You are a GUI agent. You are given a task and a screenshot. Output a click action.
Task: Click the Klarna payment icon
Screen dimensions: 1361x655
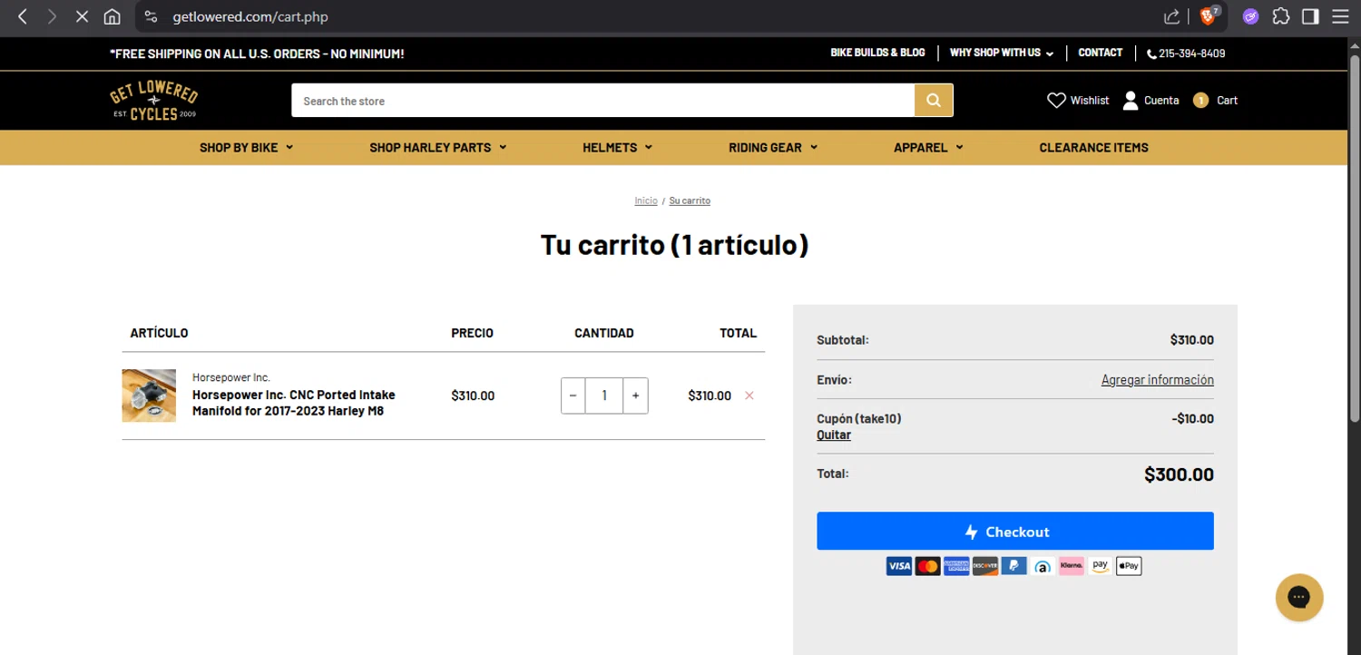point(1072,566)
